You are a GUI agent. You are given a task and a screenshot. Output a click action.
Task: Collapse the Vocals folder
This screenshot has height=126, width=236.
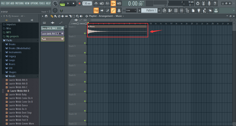12,76
